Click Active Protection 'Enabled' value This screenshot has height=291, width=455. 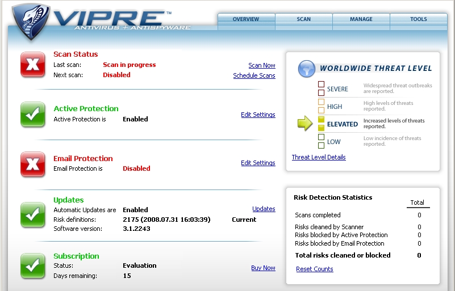click(x=136, y=119)
